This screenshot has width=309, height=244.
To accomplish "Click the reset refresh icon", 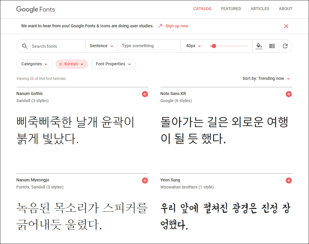I will pos(285,46).
